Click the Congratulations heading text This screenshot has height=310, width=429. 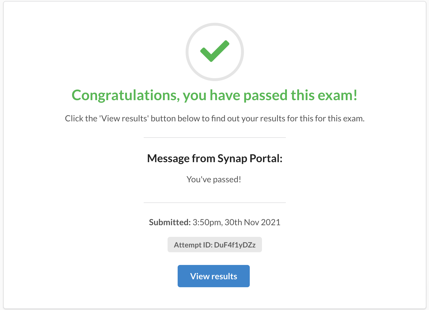(x=214, y=95)
